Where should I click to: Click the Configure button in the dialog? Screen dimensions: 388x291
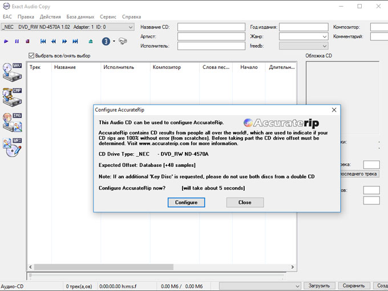[186, 202]
